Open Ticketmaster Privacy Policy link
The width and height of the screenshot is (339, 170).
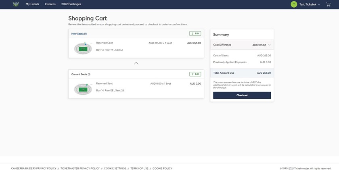[x=80, y=168]
